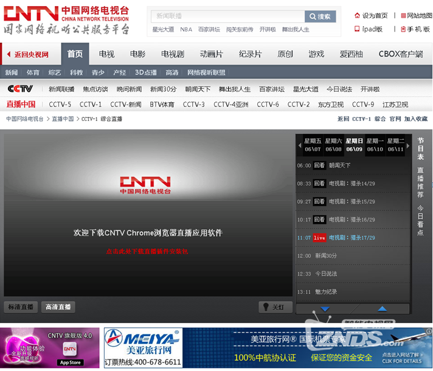Switch to 标清直播 standard definition stream
433x371 pixels.
tap(21, 307)
